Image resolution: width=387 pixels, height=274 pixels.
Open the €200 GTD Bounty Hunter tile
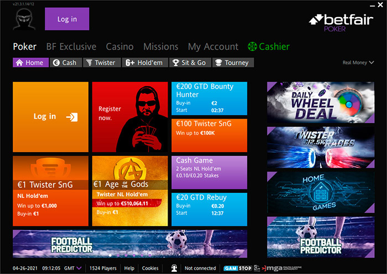click(209, 98)
